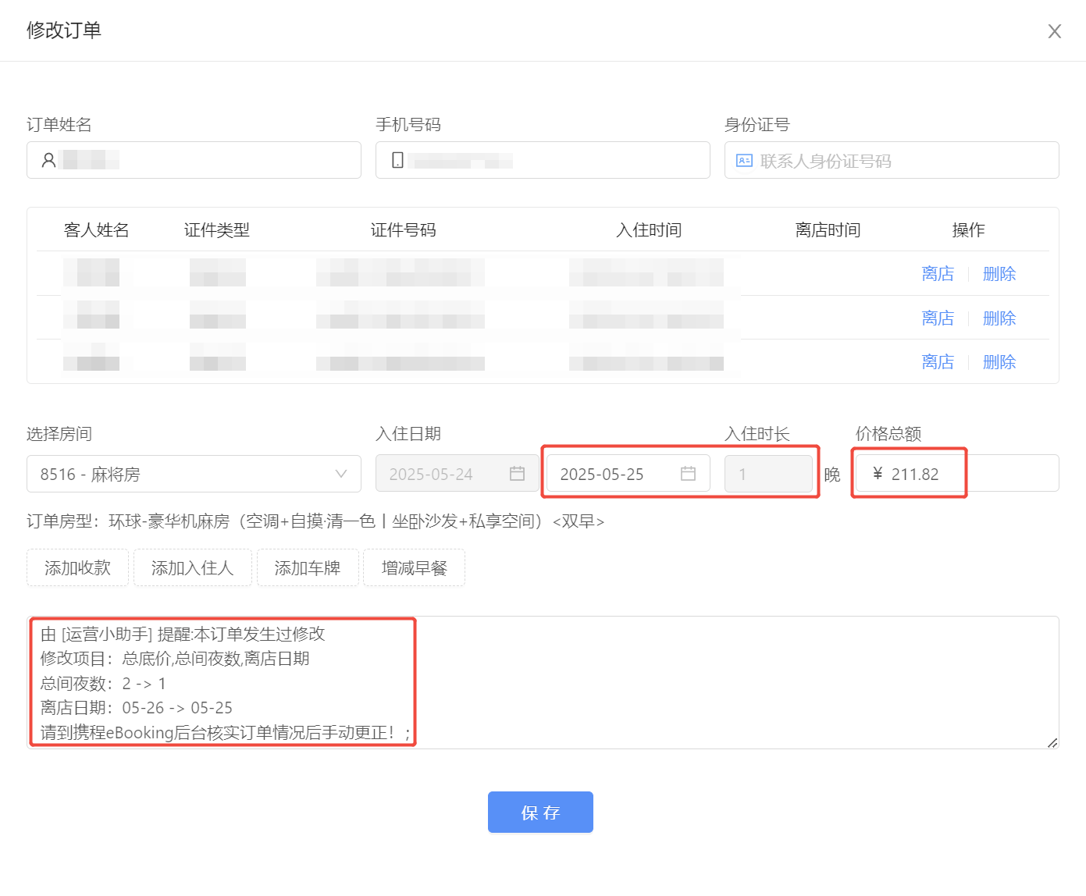Click the 晚 unit label
Image resolution: width=1086 pixels, height=896 pixels.
(832, 475)
